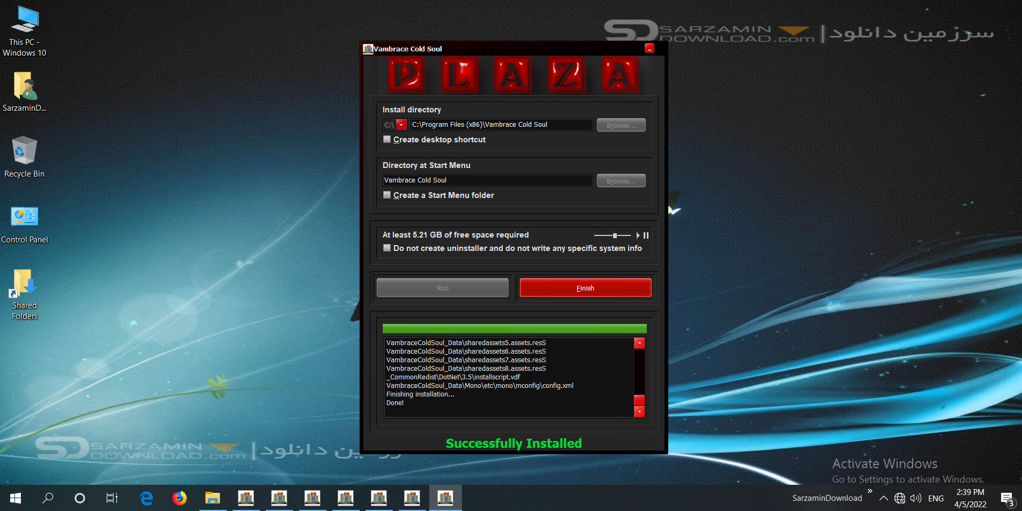Enable Create desktop shortcut checkbox
The image size is (1022, 511).
387,139
